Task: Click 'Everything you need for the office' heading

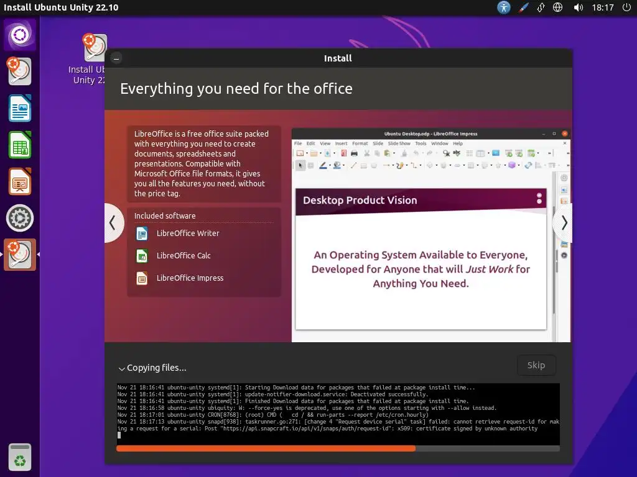Action: click(x=236, y=89)
